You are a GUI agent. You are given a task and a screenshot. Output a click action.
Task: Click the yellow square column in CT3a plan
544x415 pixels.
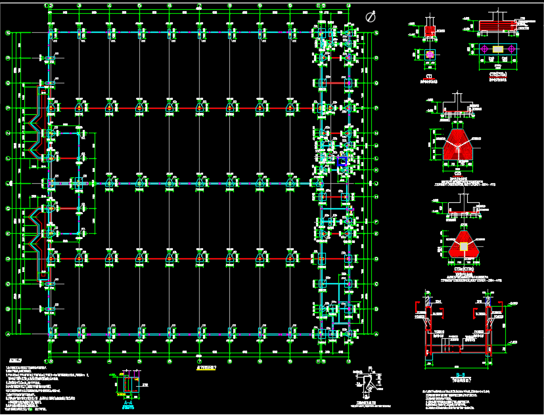point(464,246)
